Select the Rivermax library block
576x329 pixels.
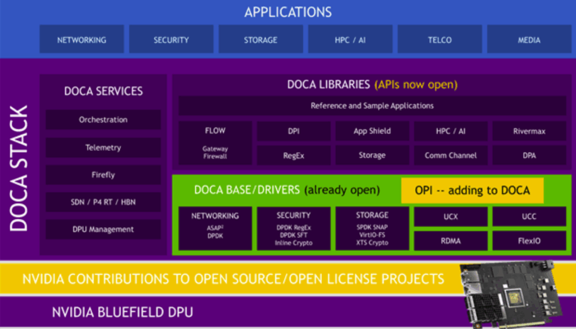[529, 131]
